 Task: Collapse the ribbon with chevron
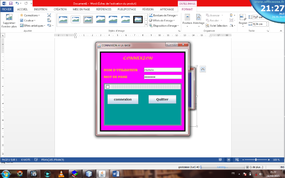(281, 31)
